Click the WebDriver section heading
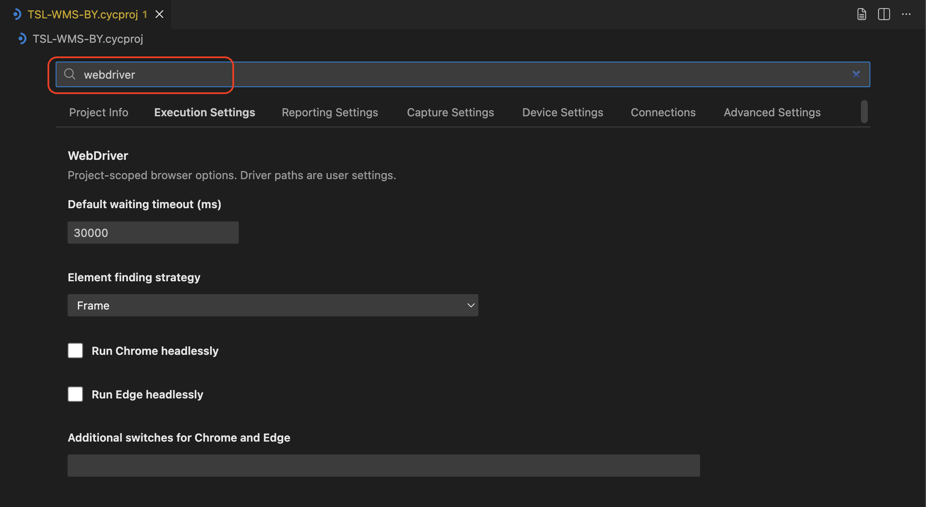The width and height of the screenshot is (926, 507). [98, 156]
